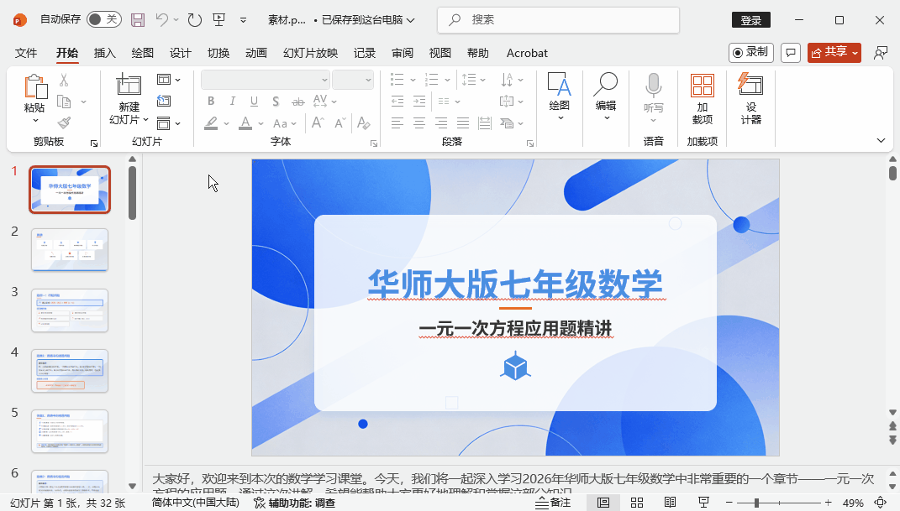Click the zoom slider handle
Image resolution: width=900 pixels, height=511 pixels.
click(756, 503)
